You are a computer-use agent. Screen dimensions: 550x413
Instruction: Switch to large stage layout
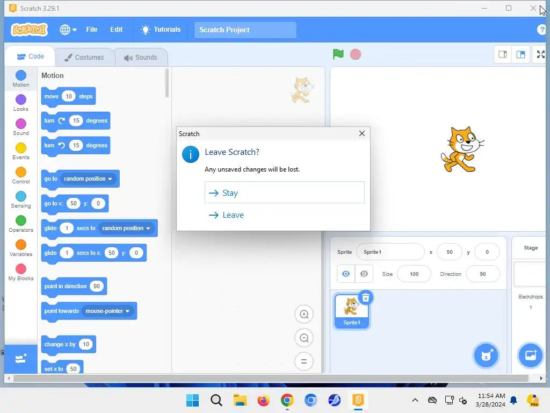coord(520,54)
